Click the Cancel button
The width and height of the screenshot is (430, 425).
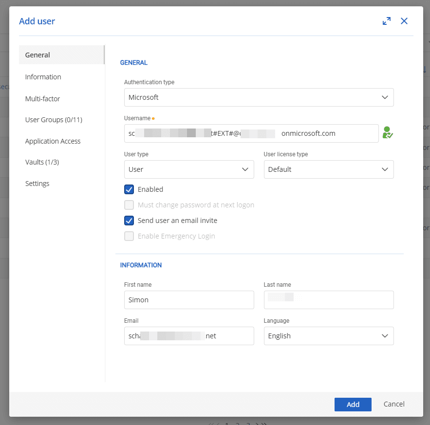(x=394, y=404)
